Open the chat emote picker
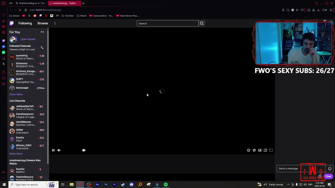Viewport: 335px width, 188px height. click(x=330, y=169)
